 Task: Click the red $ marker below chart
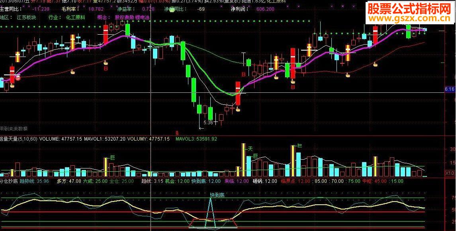coord(176,133)
